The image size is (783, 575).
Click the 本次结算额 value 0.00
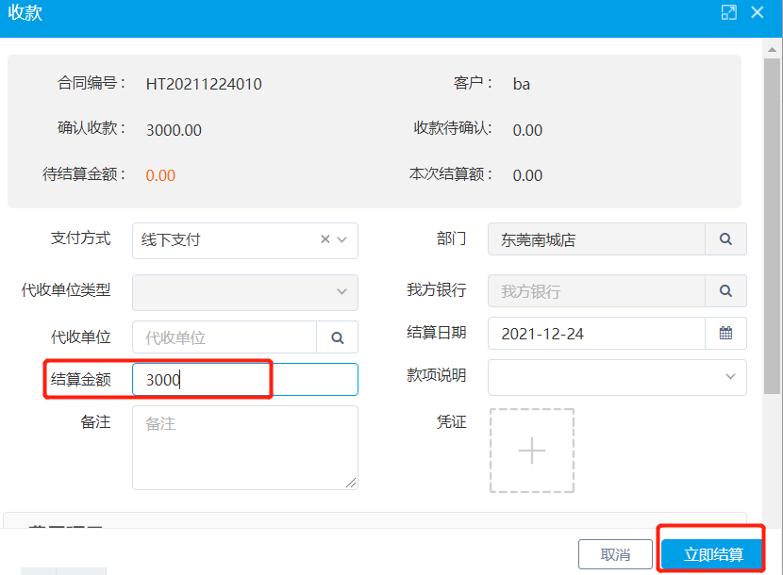click(x=527, y=175)
